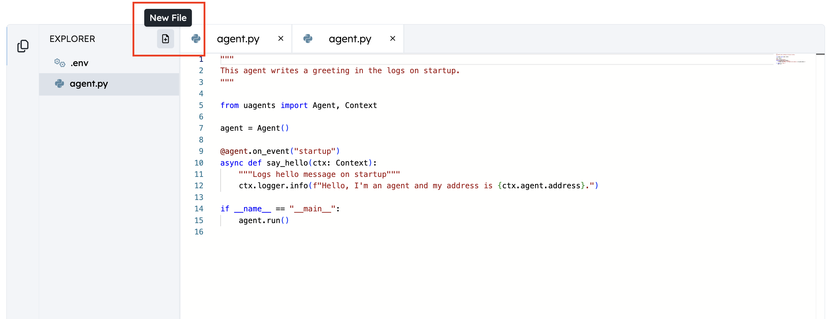Viewport: 830px width, 319px height.
Task: Close the second agent.py tab
Action: [x=393, y=38]
